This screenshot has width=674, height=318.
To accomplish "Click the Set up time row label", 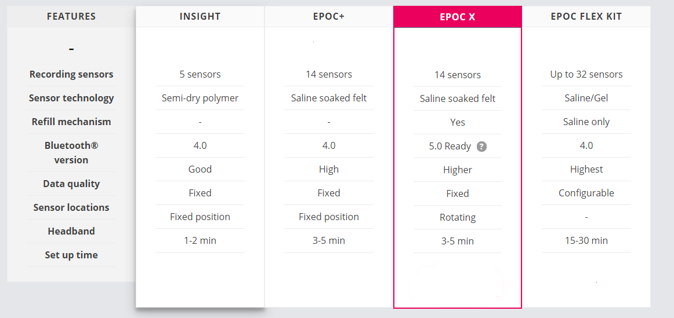I will [71, 255].
